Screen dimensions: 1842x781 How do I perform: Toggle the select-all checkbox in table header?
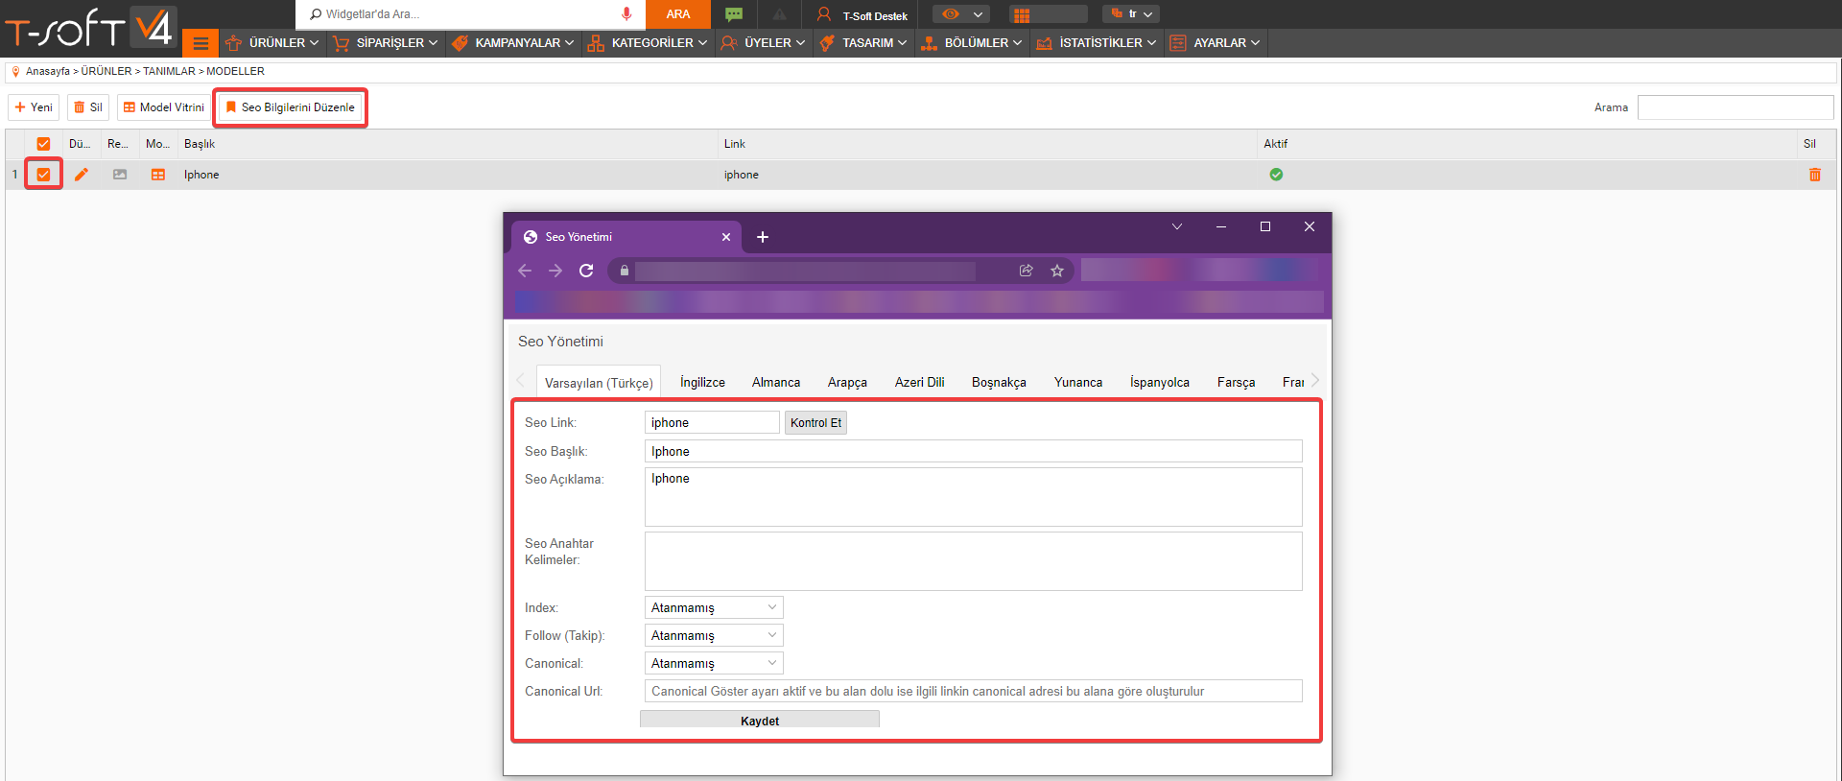click(x=43, y=144)
